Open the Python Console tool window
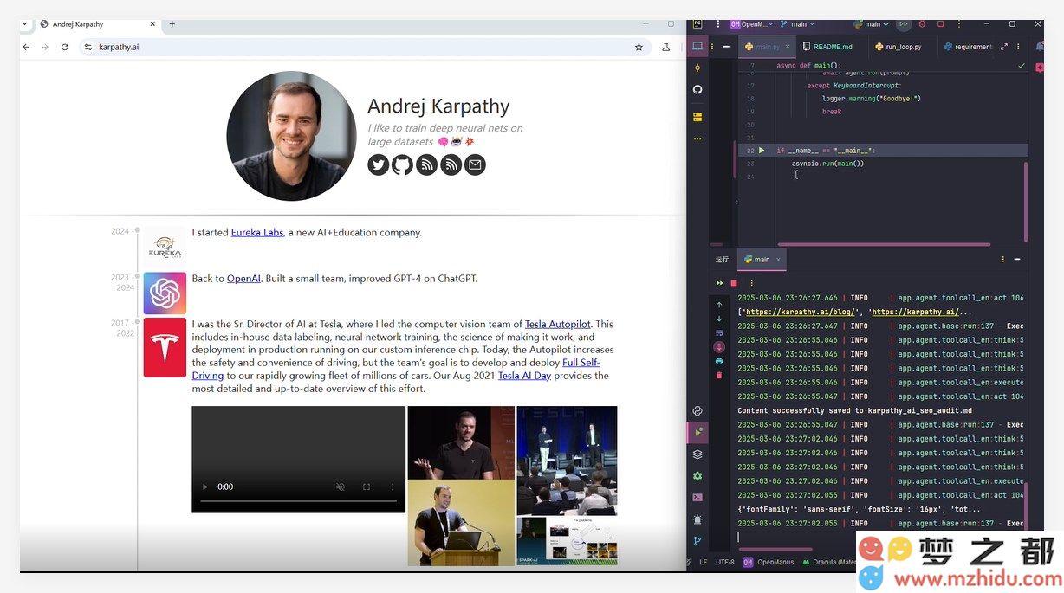The image size is (1064, 593). (x=697, y=410)
